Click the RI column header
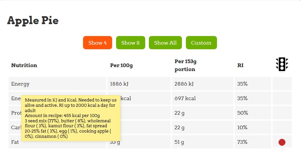This screenshot has width=301, height=158. coord(240,65)
